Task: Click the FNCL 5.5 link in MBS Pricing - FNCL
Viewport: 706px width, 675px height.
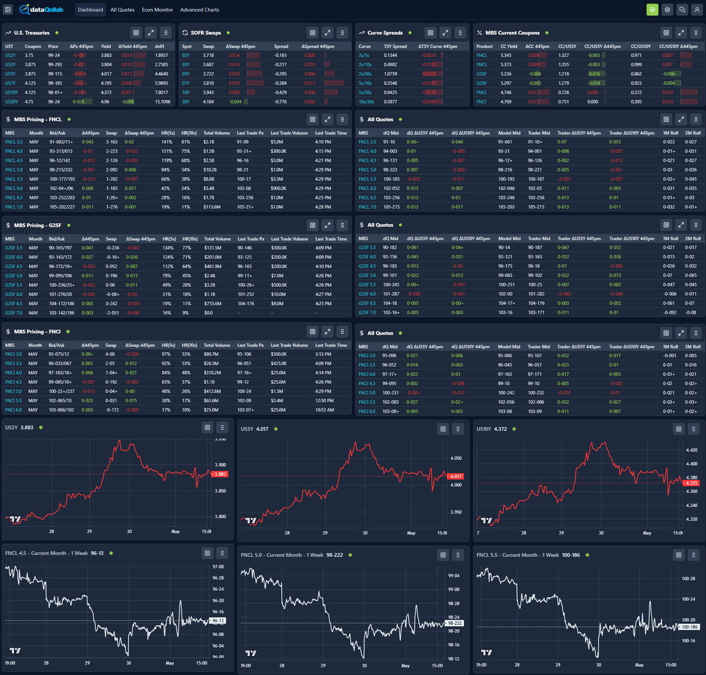Action: pyautogui.click(x=14, y=179)
